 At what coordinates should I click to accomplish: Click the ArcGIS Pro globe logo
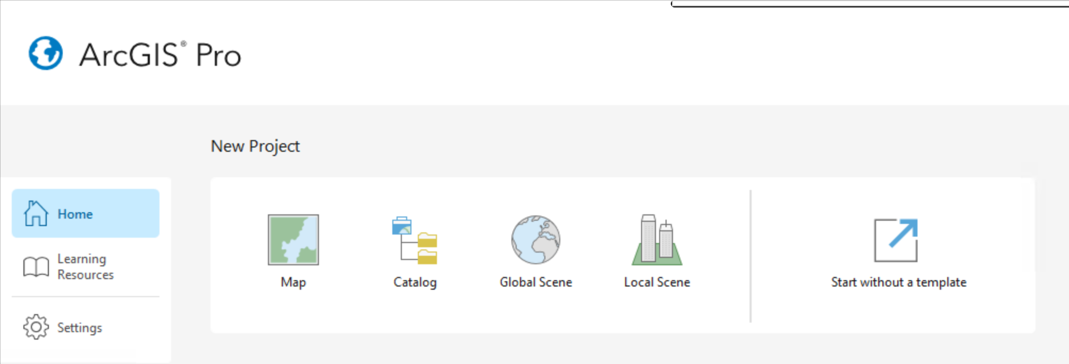click(46, 53)
